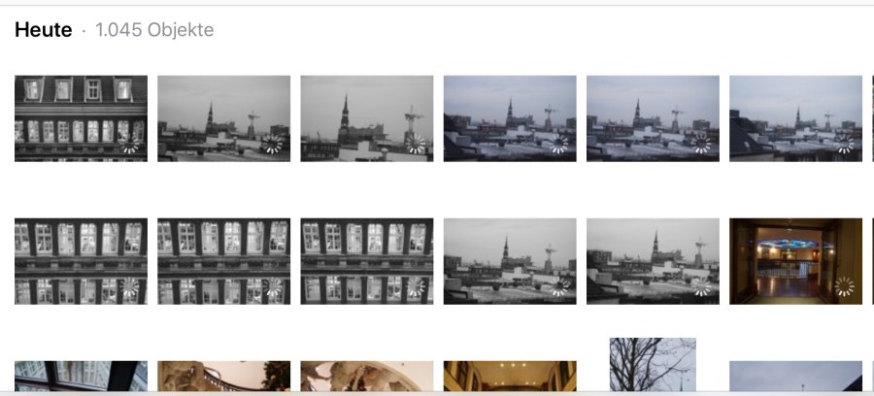
Task: Click loading spinner on fifth top-row skyline photo
Action: 701,144
